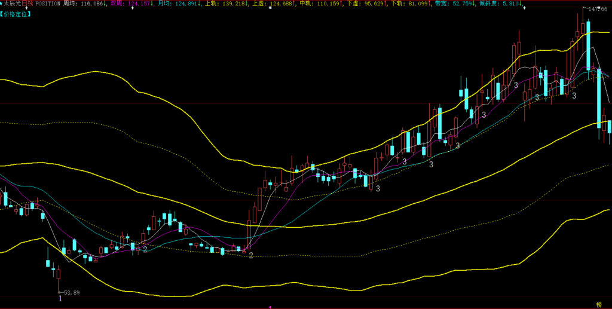Select the 147.66 high price flag
The height and width of the screenshot is (309, 612).
coord(592,10)
